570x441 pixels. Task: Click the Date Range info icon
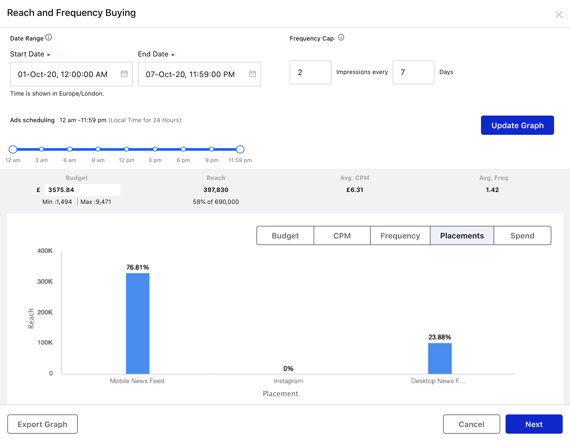coord(48,38)
